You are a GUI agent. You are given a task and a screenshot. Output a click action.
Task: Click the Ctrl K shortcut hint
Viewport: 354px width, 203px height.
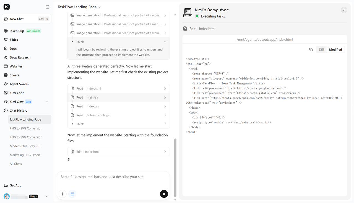pos(44,19)
